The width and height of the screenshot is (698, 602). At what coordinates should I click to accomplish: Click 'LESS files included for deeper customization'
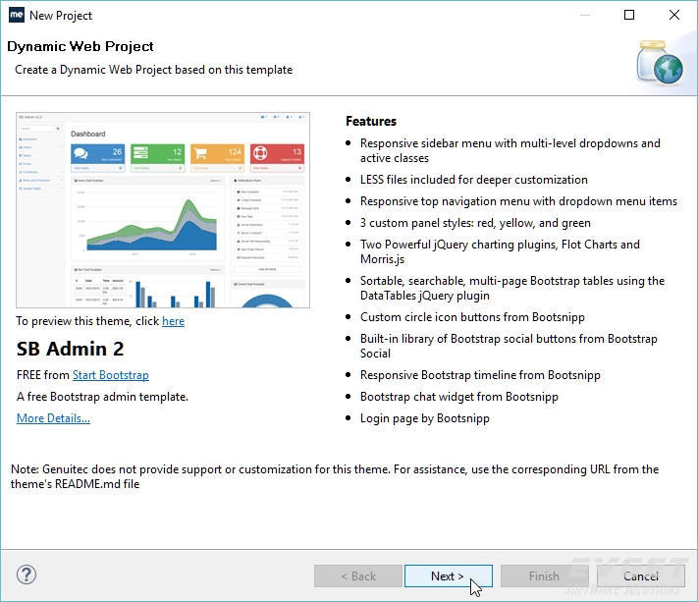coord(473,180)
